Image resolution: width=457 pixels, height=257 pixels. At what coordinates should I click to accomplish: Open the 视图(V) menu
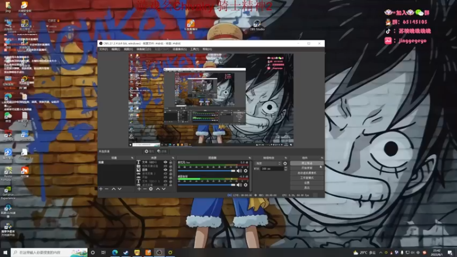tap(128, 49)
